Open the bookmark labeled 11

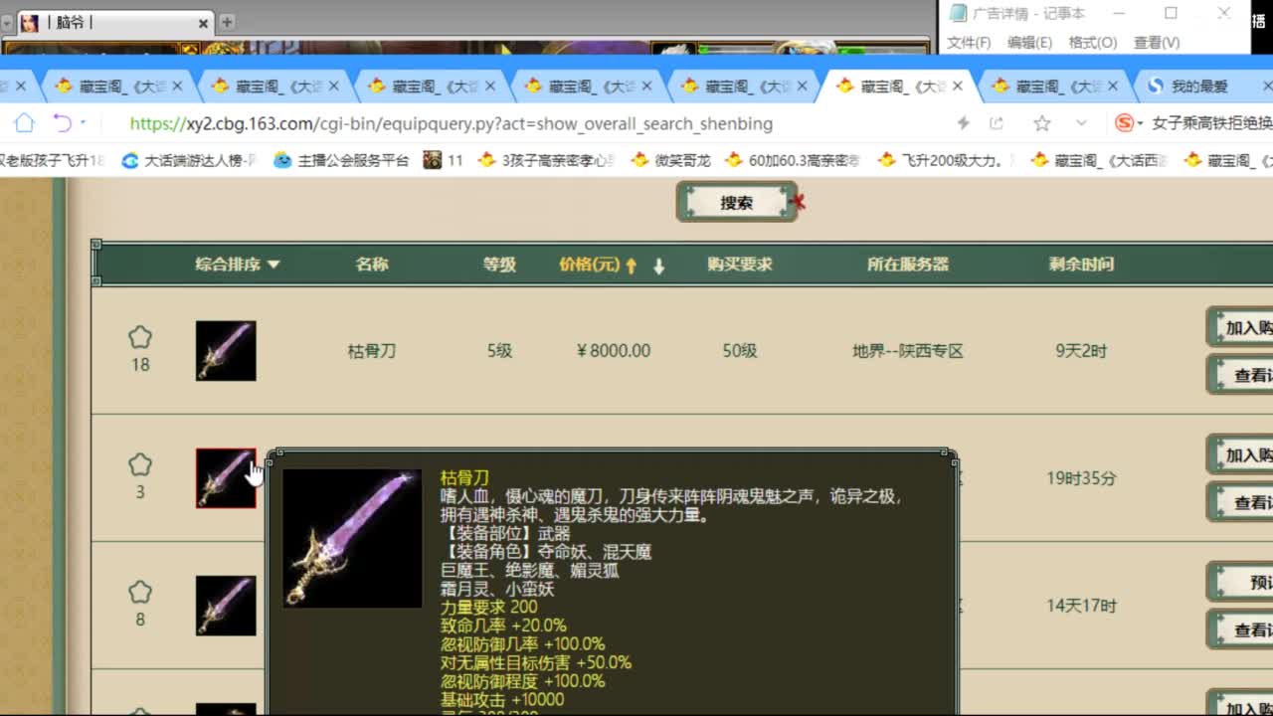point(444,159)
